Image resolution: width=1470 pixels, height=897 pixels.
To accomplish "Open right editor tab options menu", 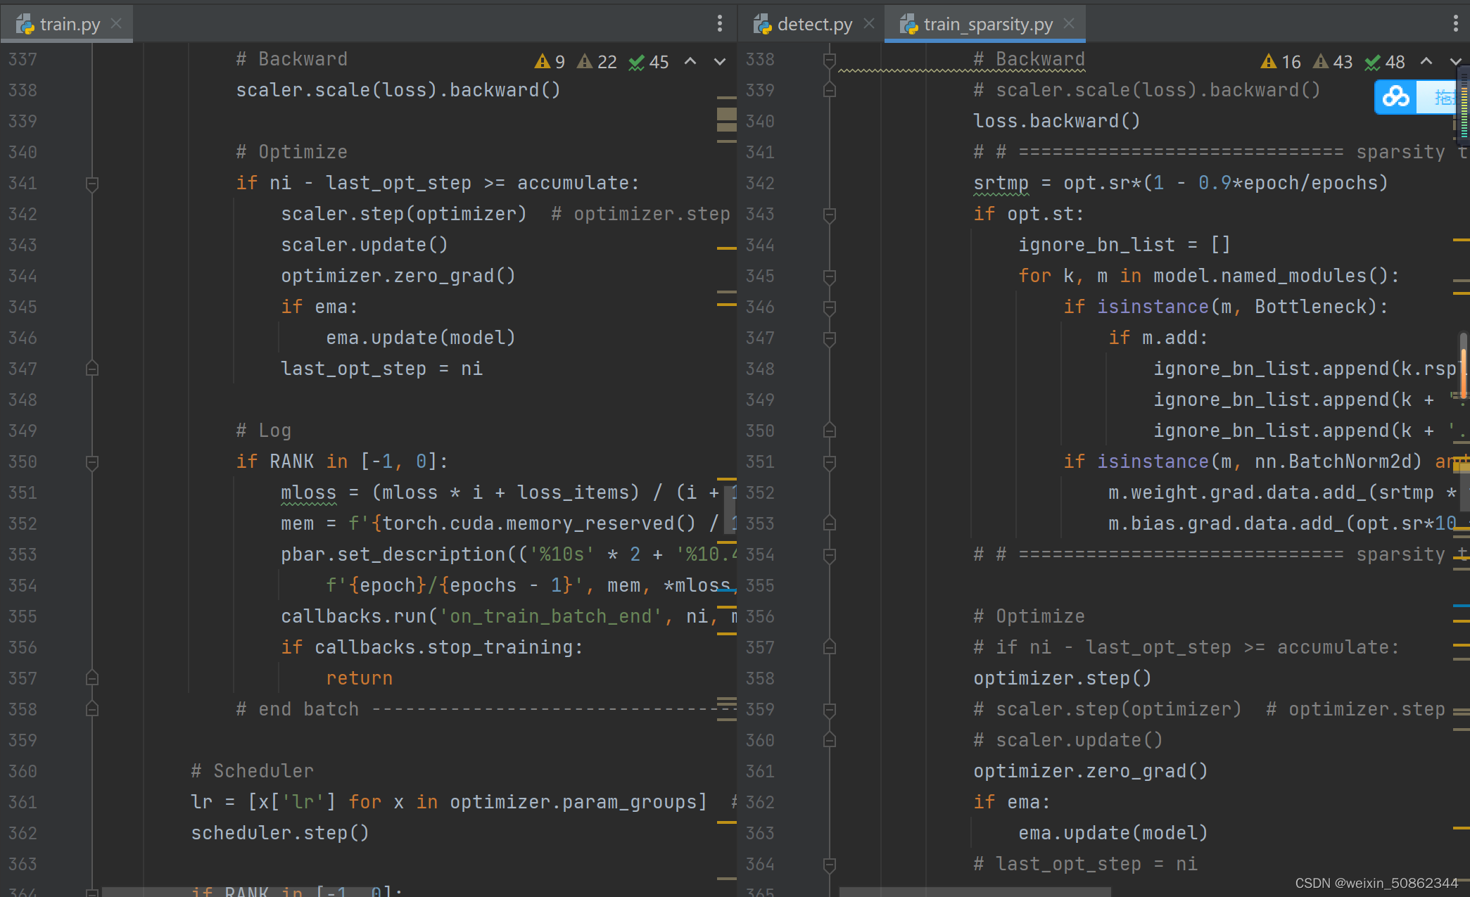I will click(x=1455, y=24).
